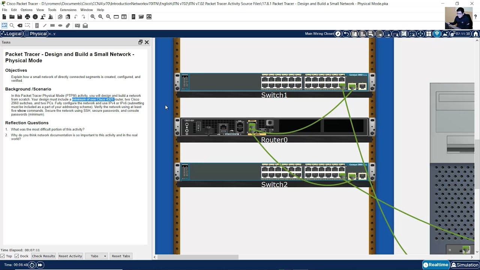Copy selection with toolbar copy icon
Viewport: 480px width, 270px height.
pos(60,17)
